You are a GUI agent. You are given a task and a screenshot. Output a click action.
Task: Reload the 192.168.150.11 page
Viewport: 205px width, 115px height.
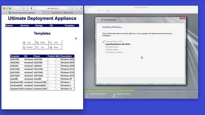click(69, 8)
